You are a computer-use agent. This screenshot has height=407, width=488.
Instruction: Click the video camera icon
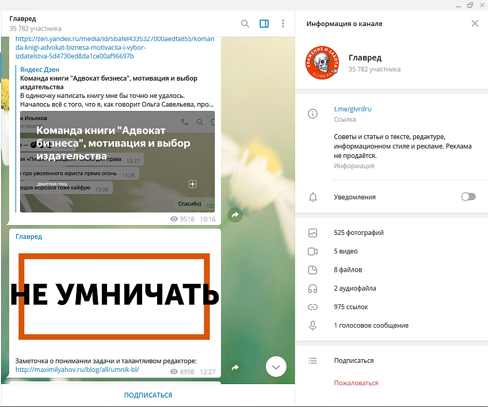(x=313, y=252)
